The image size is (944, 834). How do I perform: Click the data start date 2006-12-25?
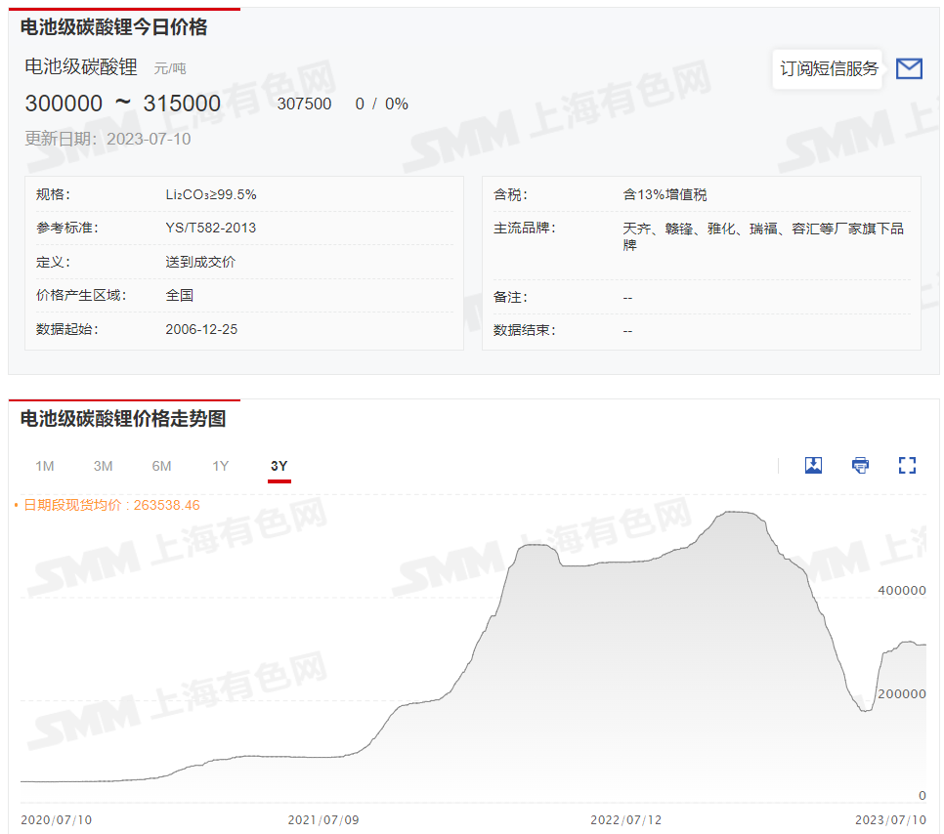(x=201, y=330)
